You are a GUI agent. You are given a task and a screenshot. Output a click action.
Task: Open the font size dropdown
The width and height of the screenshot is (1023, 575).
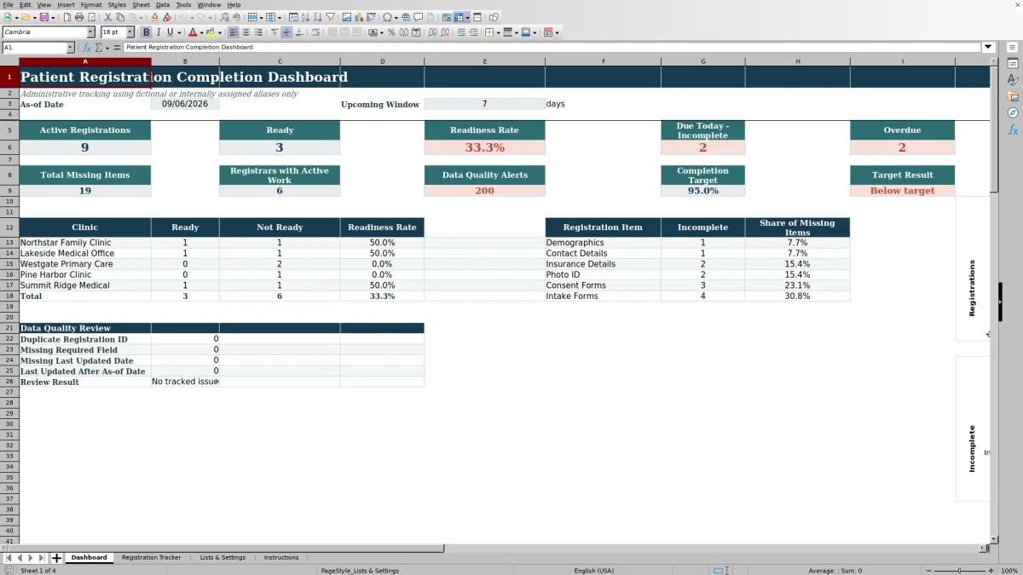tap(130, 32)
